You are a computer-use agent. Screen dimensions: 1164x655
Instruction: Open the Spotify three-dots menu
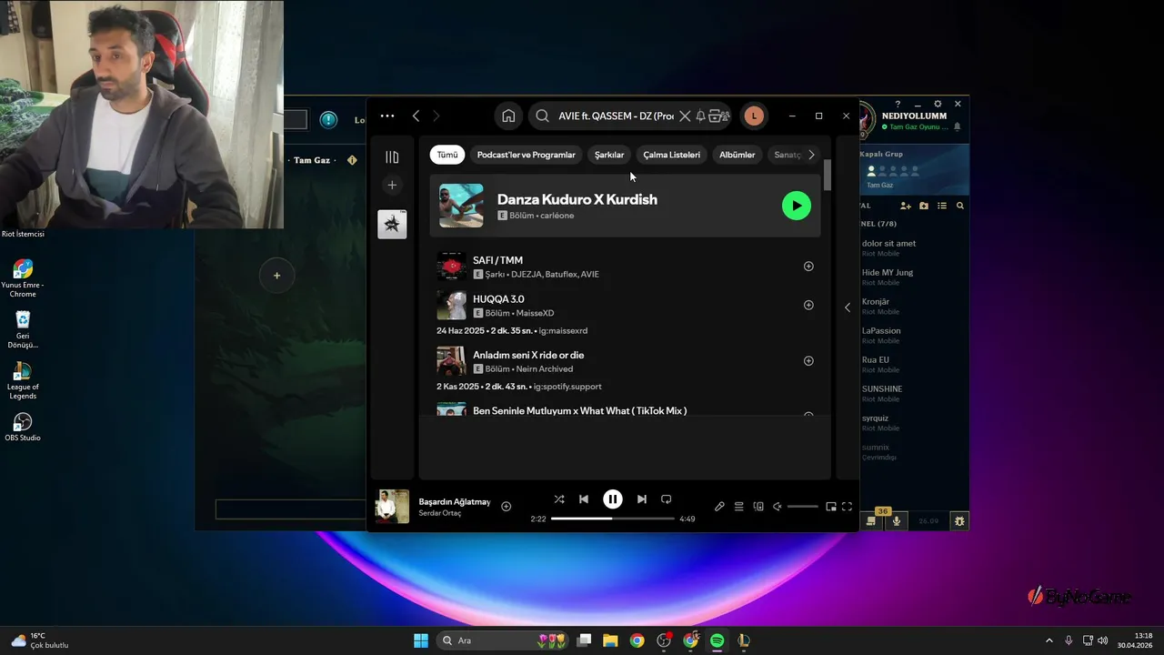click(x=387, y=116)
